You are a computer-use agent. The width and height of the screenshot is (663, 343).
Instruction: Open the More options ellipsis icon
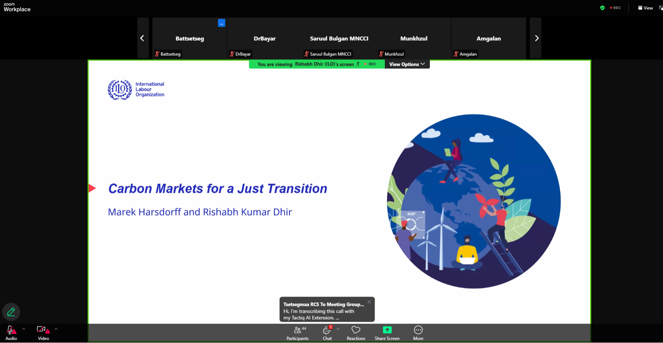[x=418, y=330]
